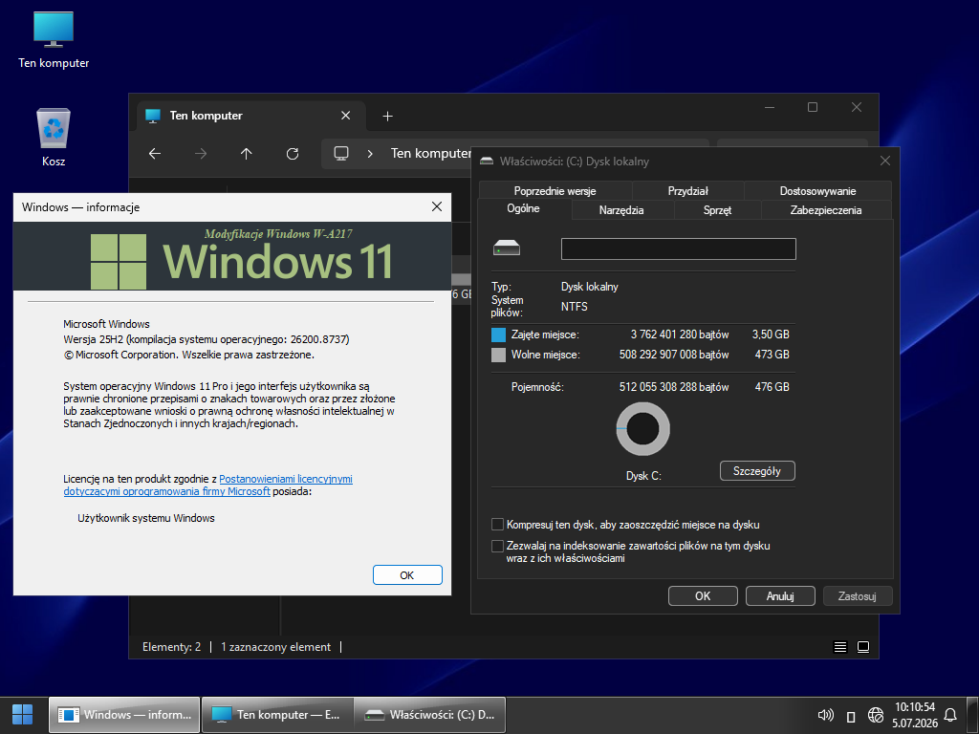Click the Zastosuj button
This screenshot has height=734, width=979.
(x=858, y=596)
